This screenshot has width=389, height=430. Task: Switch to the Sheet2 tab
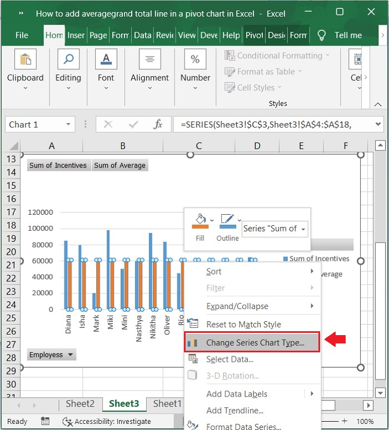point(80,404)
